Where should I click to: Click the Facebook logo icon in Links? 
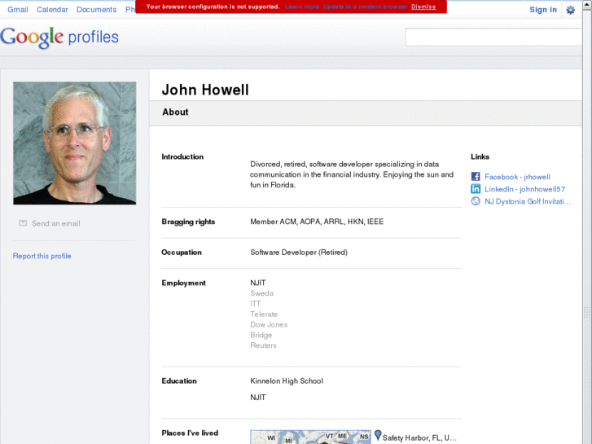[476, 177]
